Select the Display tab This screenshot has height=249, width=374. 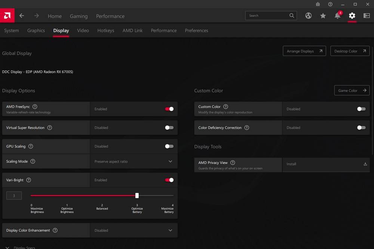[61, 31]
